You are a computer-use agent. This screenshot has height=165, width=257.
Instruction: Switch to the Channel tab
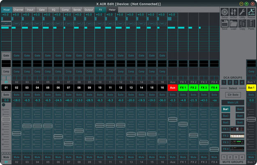[18, 10]
